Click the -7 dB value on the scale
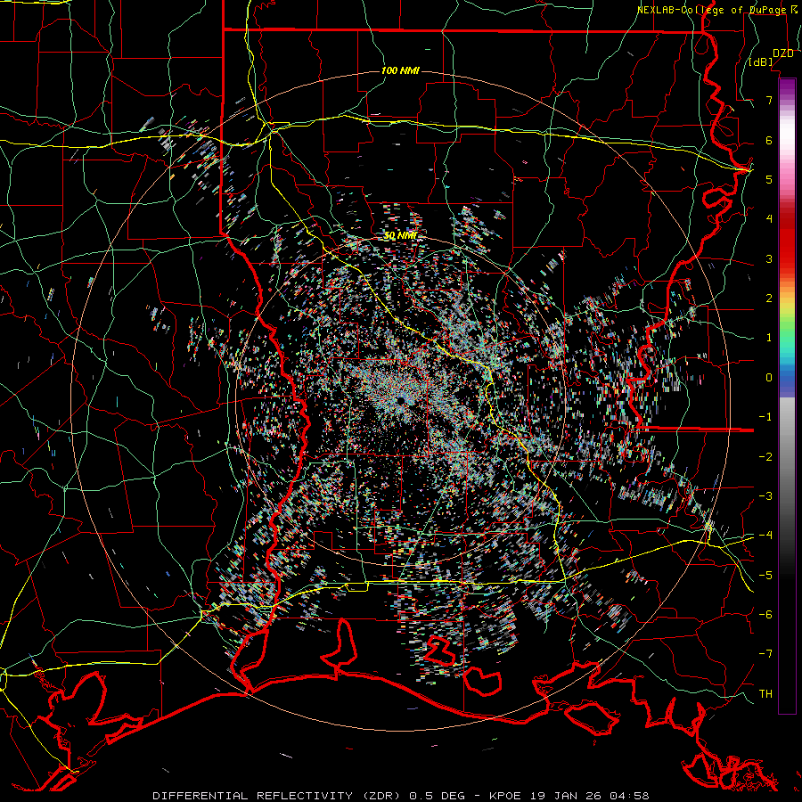Screen dimensions: 802x802 (765, 654)
